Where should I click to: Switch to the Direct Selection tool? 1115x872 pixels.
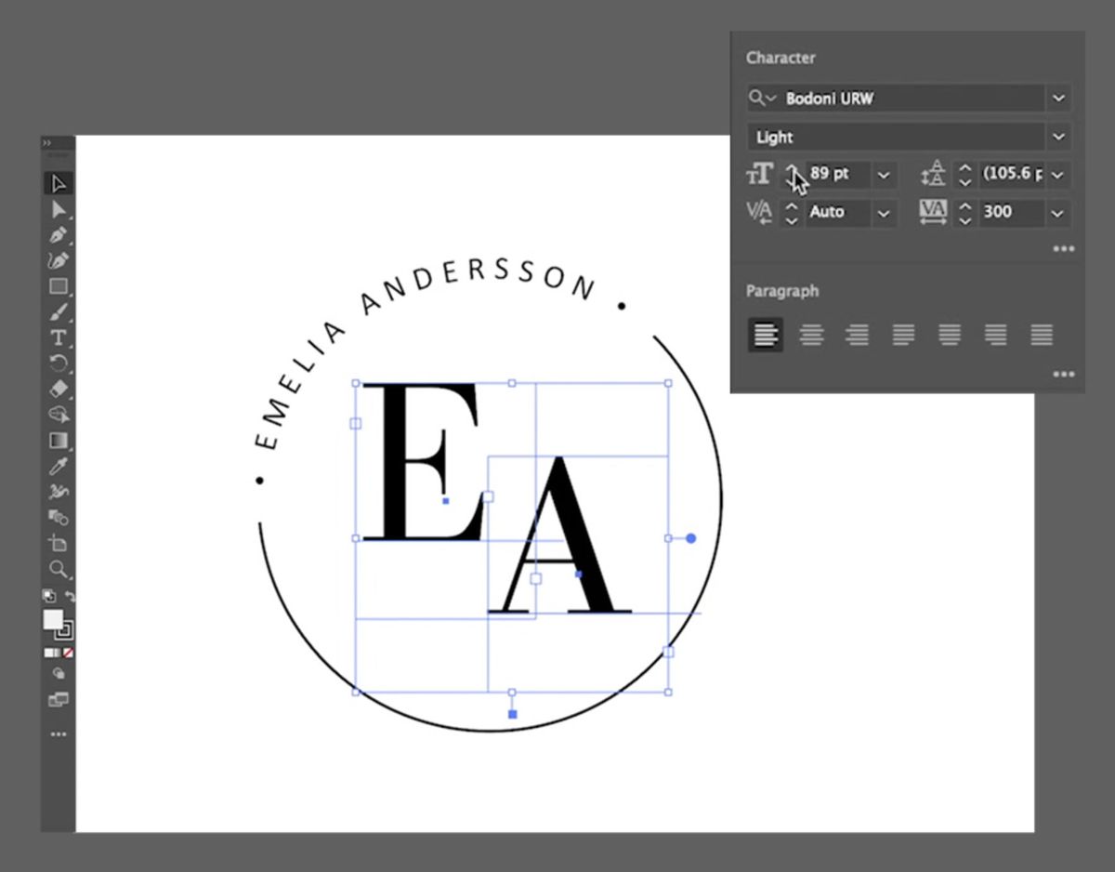click(x=58, y=210)
